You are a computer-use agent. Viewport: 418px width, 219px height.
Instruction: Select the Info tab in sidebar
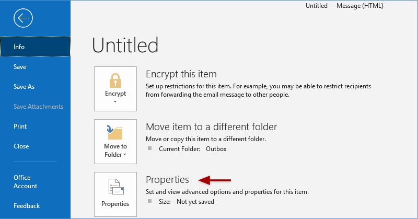[35, 47]
